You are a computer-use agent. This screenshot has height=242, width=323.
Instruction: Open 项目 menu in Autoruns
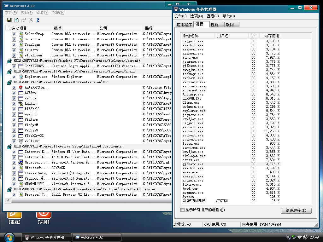26,13
